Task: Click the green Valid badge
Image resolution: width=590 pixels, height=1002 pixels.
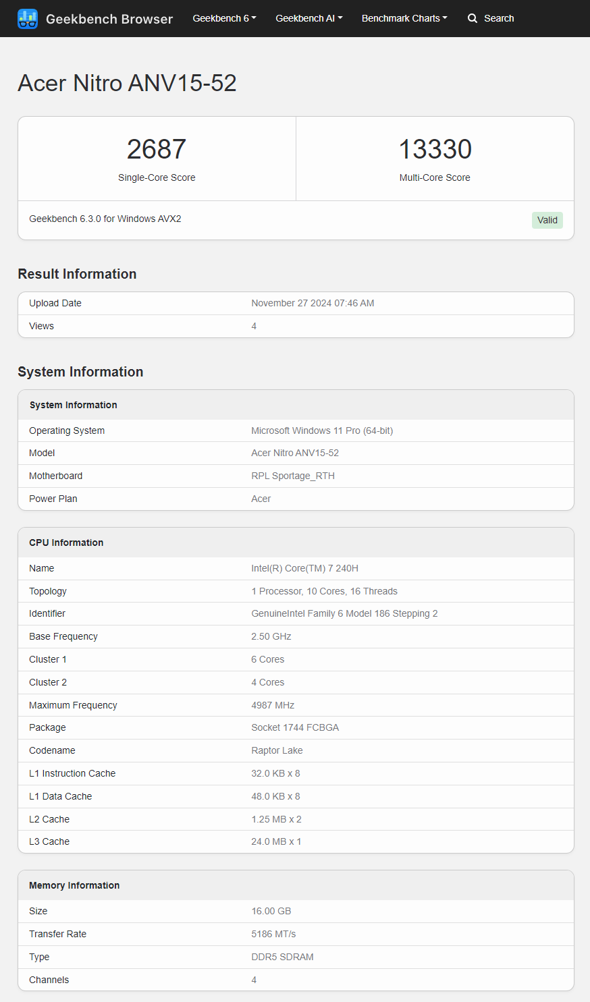Action: click(x=547, y=220)
